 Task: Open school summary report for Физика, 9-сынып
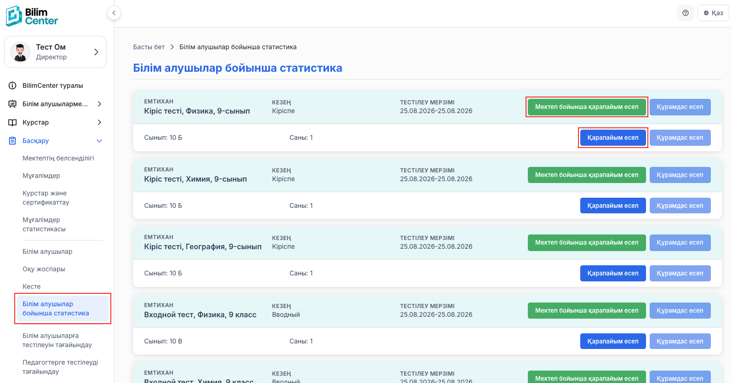pyautogui.click(x=587, y=107)
